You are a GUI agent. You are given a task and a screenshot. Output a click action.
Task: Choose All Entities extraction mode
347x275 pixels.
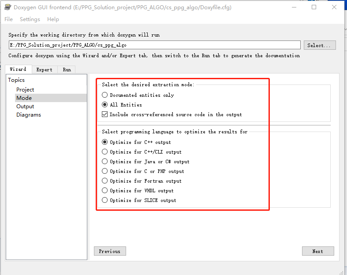click(122, 105)
